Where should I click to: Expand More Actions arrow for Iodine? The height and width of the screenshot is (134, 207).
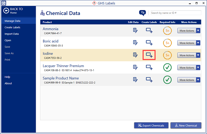(198, 55)
